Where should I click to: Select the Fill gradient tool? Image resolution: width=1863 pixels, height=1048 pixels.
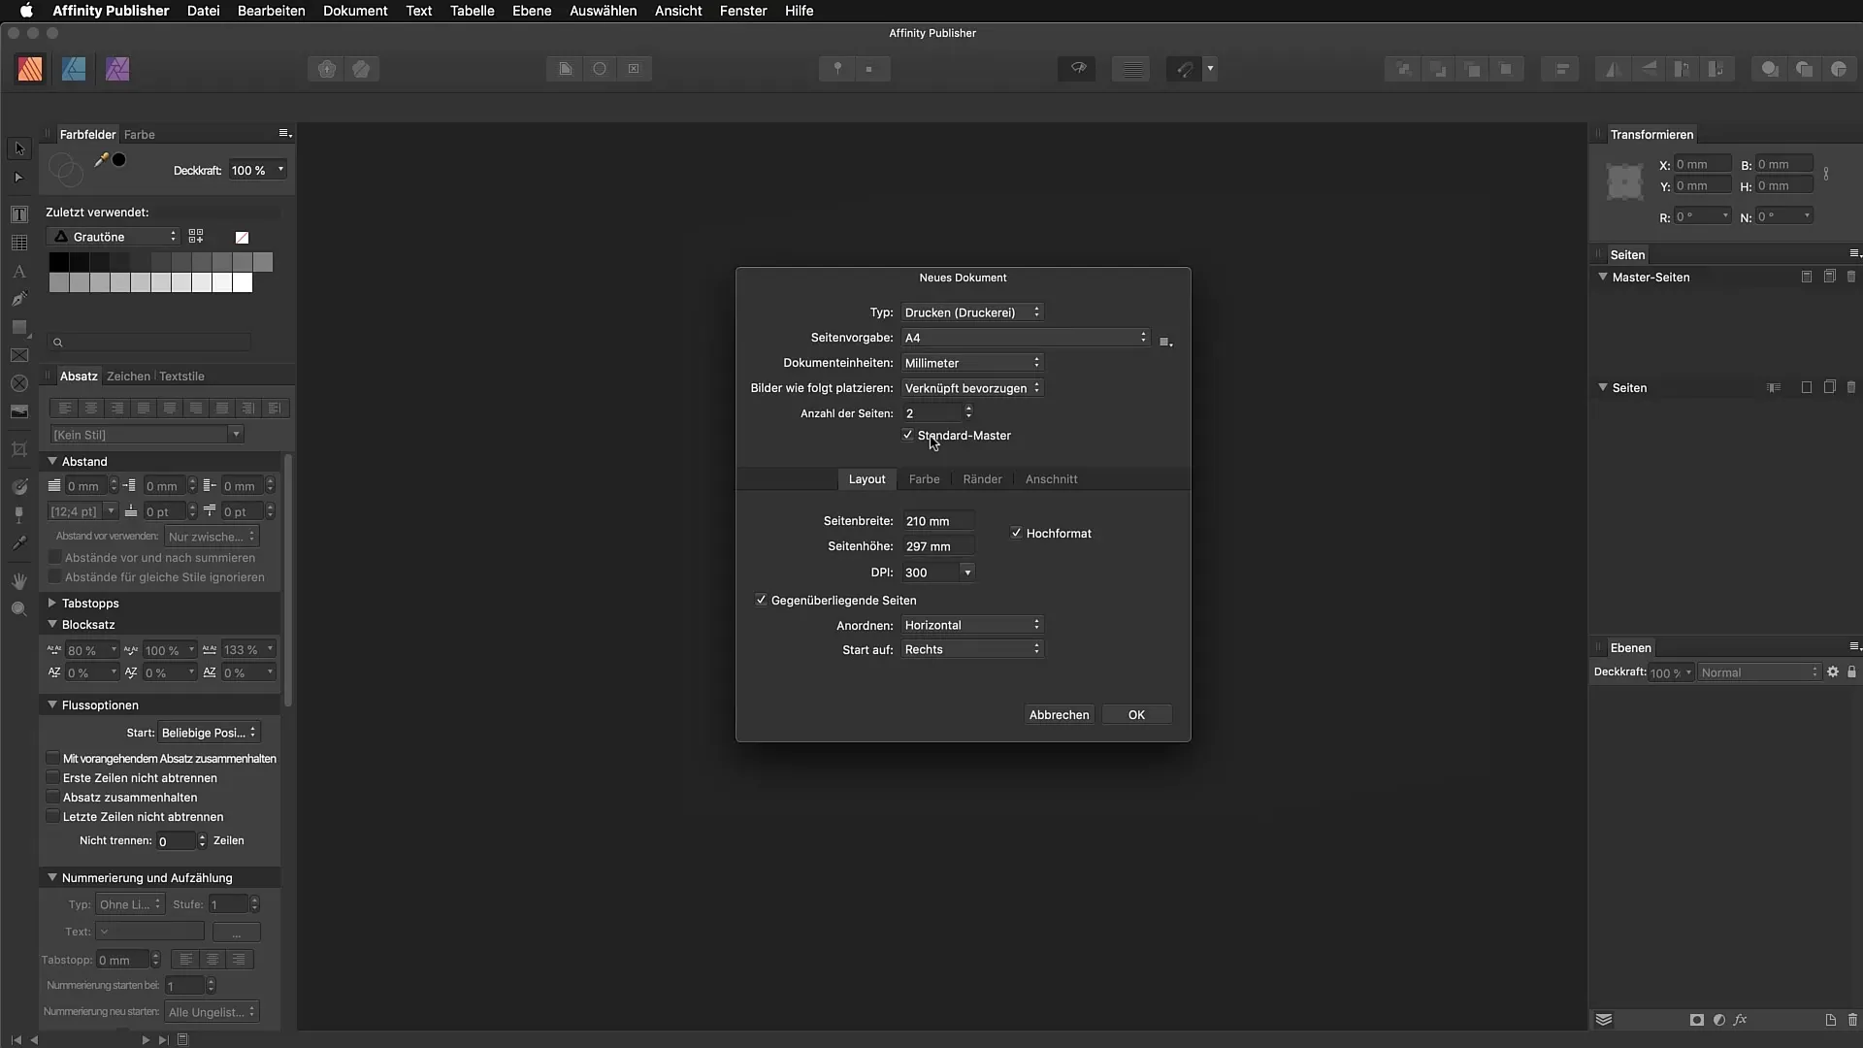point(19,486)
